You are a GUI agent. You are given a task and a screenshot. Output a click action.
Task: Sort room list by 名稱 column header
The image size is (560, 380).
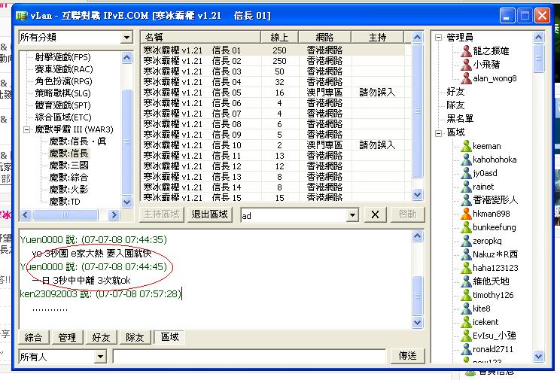[200, 37]
